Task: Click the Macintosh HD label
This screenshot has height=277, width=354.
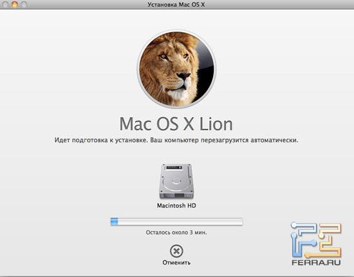Action: [x=176, y=205]
